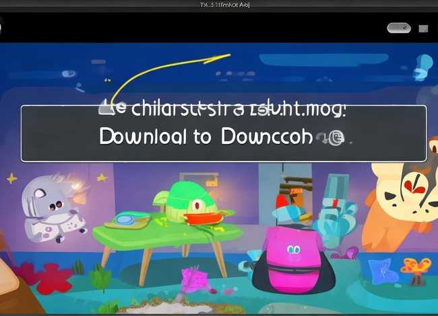Screen dimensions: 438x316
Task: Click the yellow star at far left
Action: 11,179
